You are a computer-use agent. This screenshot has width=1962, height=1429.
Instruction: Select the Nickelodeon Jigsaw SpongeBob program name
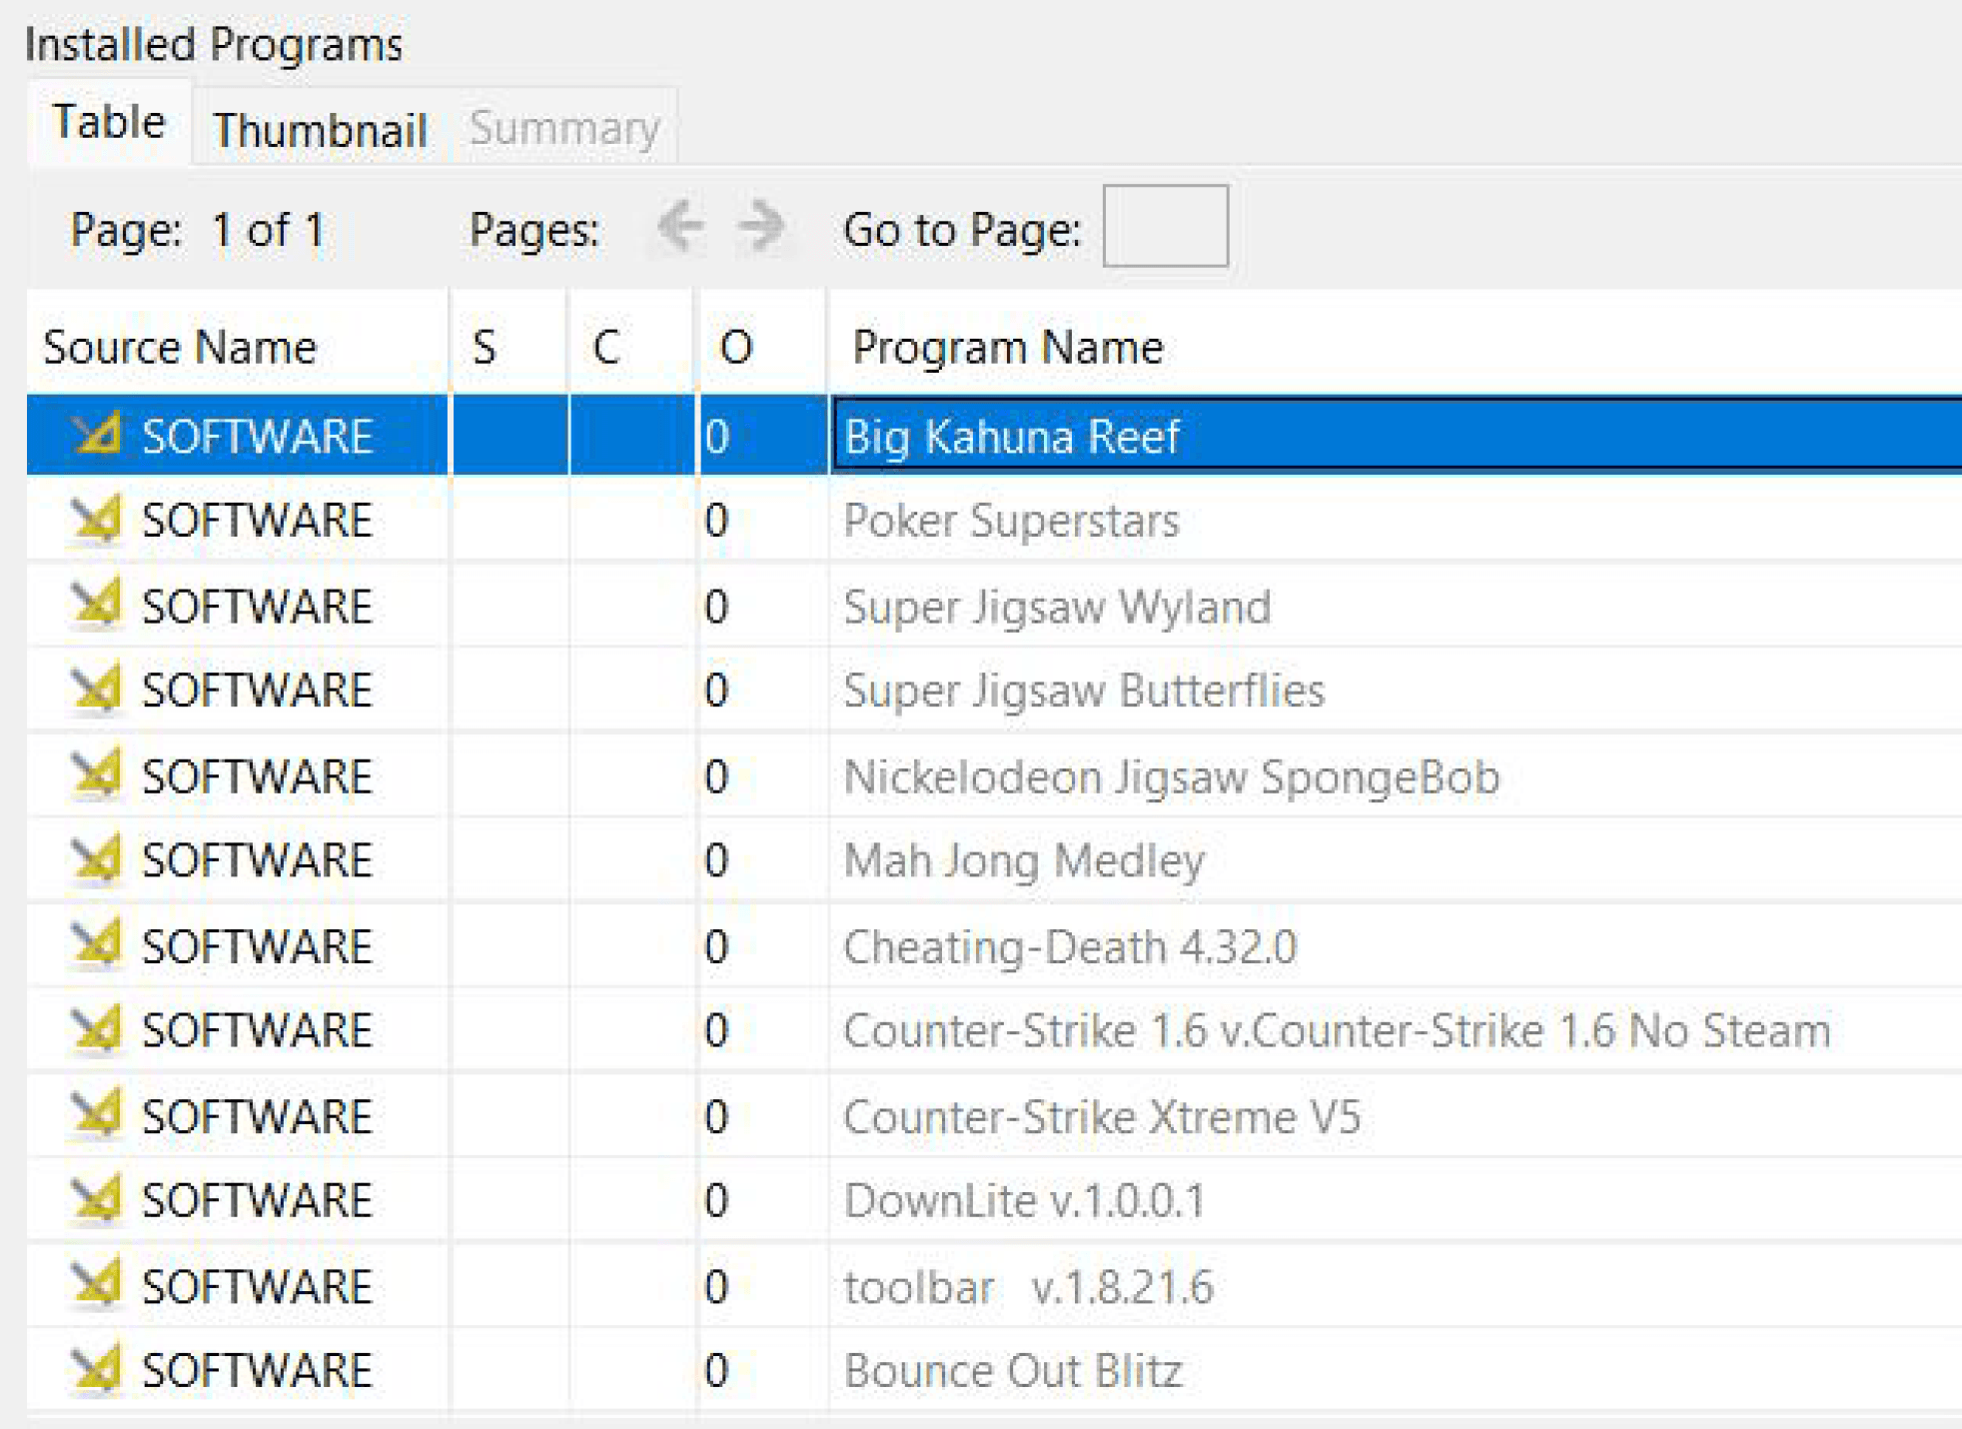coord(1172,776)
